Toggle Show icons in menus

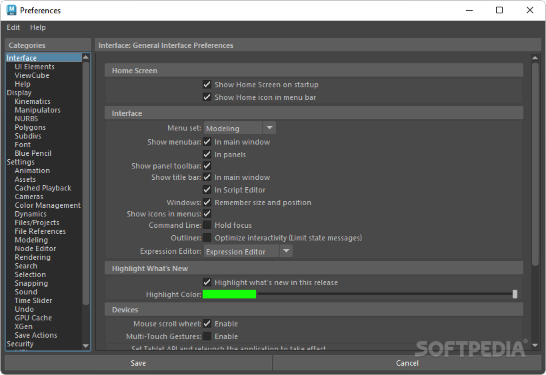207,214
